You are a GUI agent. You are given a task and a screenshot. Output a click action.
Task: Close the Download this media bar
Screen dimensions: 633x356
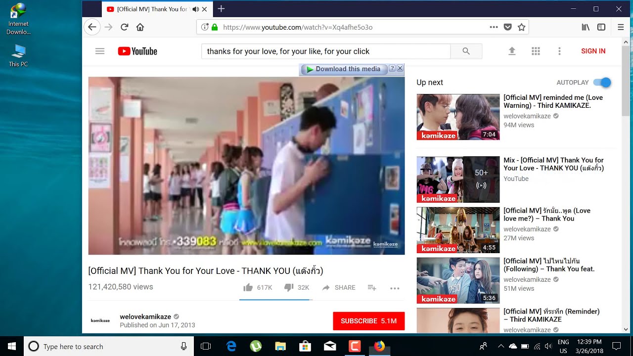400,68
